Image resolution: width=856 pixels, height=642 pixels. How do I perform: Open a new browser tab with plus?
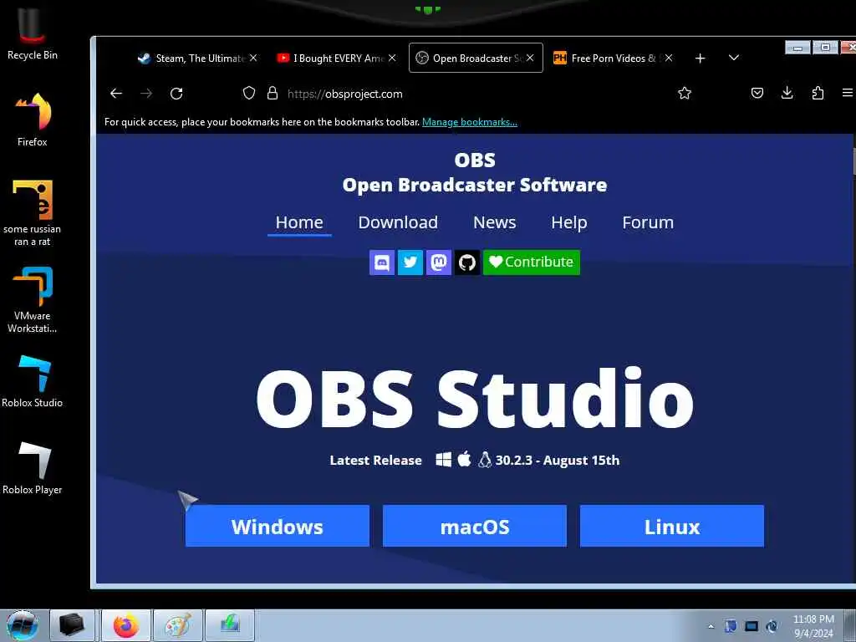click(x=701, y=58)
